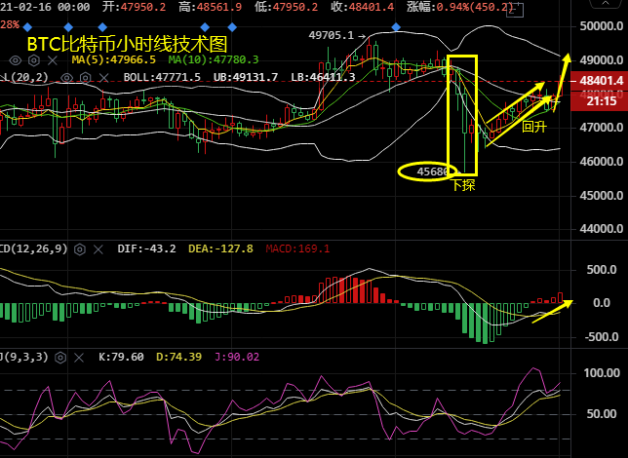Collapse panel using the upward chevron tab
Image resolution: width=628 pixels, height=458 pixels.
(x=605, y=4)
